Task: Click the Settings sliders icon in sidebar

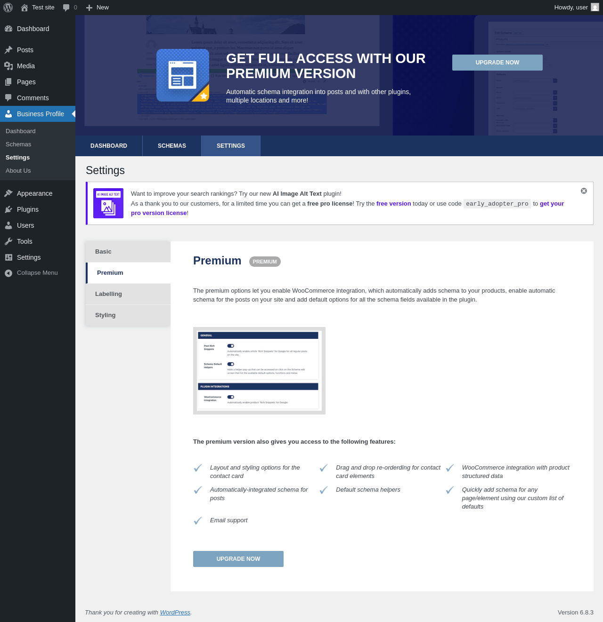Action: [8, 257]
